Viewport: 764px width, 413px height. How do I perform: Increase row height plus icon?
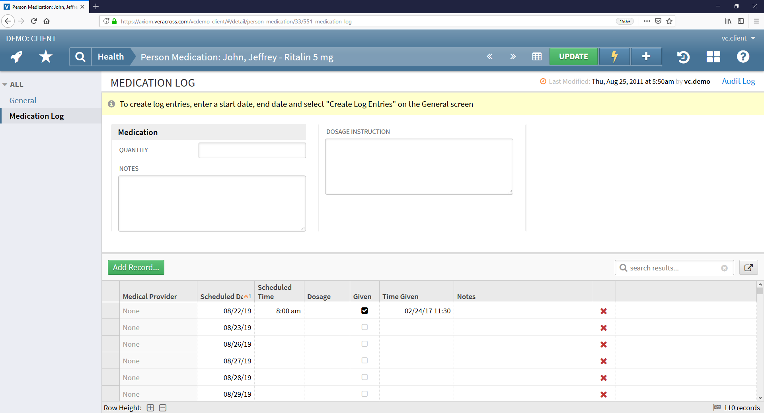pyautogui.click(x=150, y=408)
